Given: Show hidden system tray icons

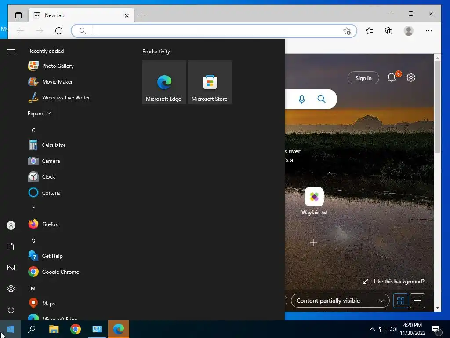Looking at the screenshot, I should coord(372,329).
